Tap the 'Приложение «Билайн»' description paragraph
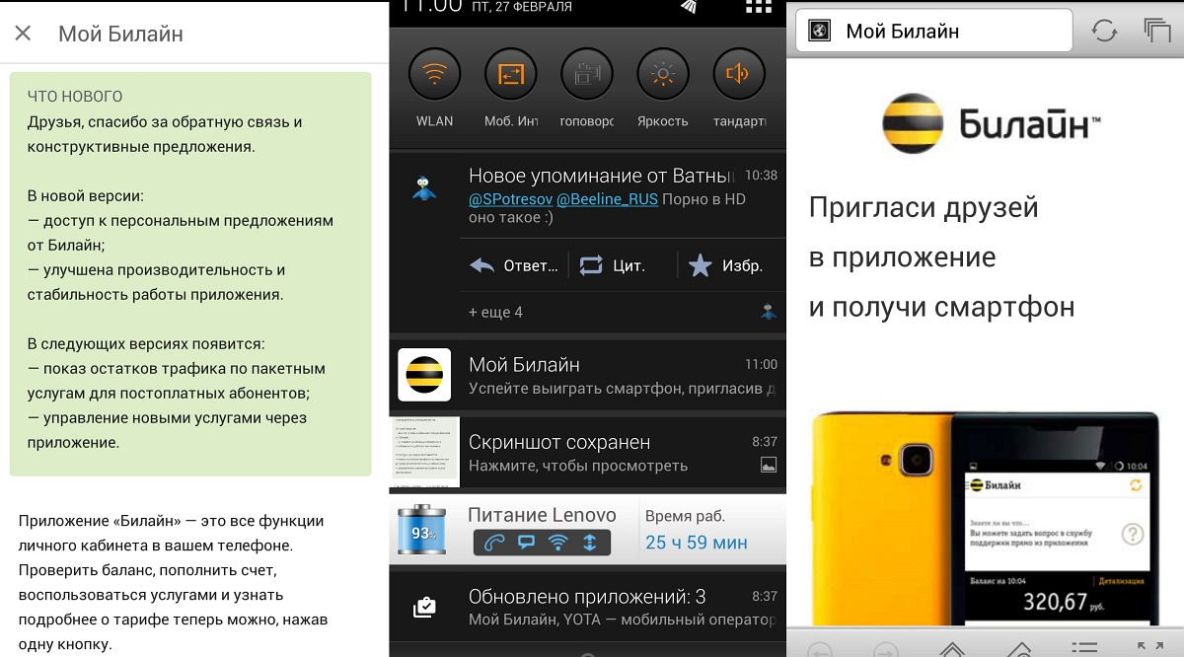The height and width of the screenshot is (657, 1184). (x=173, y=582)
